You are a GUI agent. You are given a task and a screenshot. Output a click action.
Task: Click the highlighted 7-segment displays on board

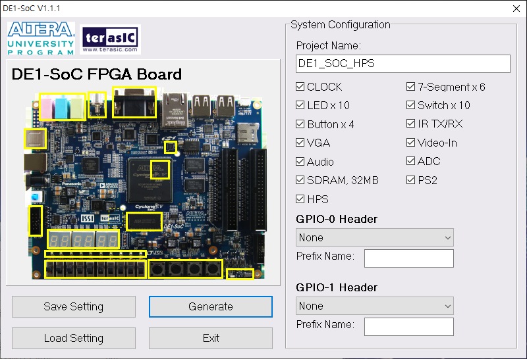click(x=84, y=239)
